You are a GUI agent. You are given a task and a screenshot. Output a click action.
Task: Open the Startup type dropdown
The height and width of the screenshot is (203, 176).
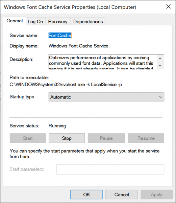[106, 97]
